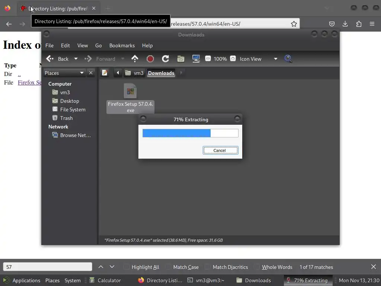Enable Match Case checkbox
This screenshot has height=286, width=381.
(x=168, y=267)
